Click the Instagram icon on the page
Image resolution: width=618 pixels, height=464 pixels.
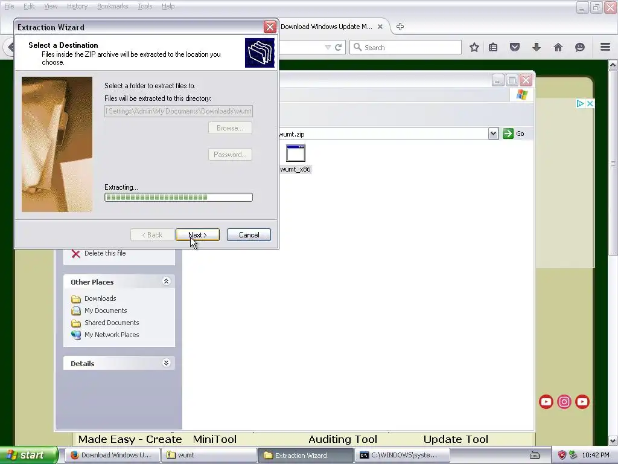coord(564,402)
